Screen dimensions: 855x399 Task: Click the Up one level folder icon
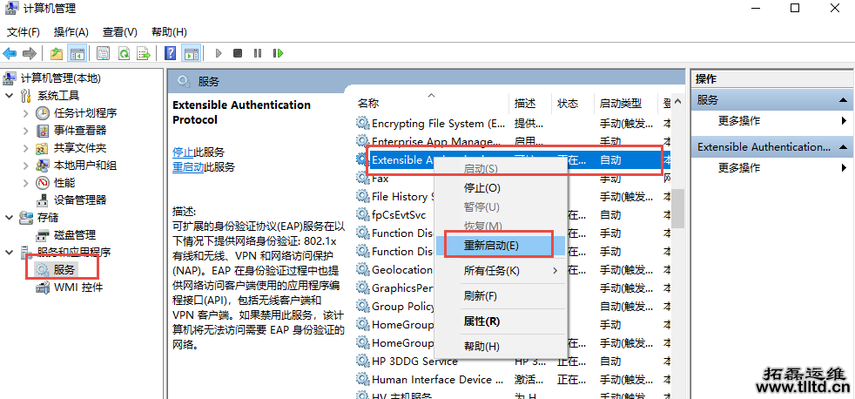pos(57,53)
